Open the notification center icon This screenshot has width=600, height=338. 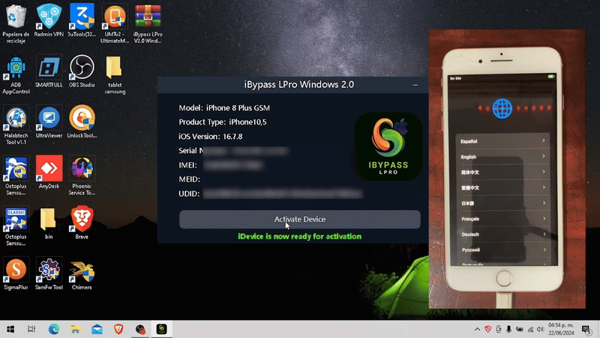point(586,330)
